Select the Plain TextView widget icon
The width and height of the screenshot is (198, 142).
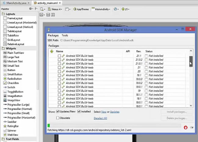pyautogui.click(x=5, y=53)
